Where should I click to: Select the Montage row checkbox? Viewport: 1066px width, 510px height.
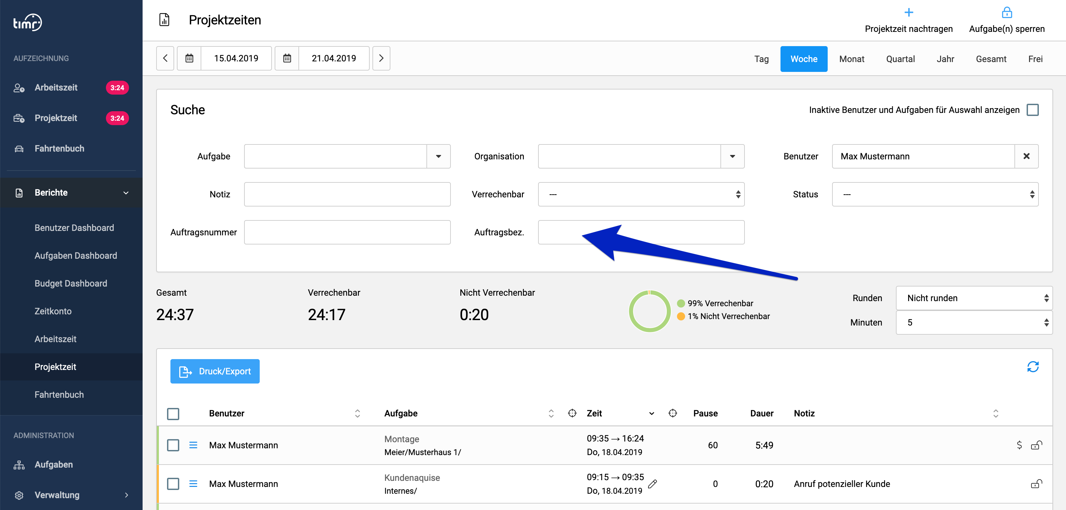(x=173, y=445)
